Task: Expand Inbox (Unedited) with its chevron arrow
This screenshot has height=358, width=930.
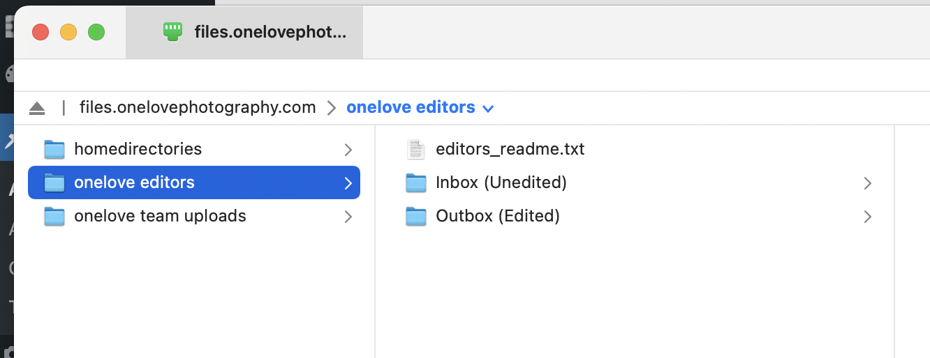Action: coord(867,183)
